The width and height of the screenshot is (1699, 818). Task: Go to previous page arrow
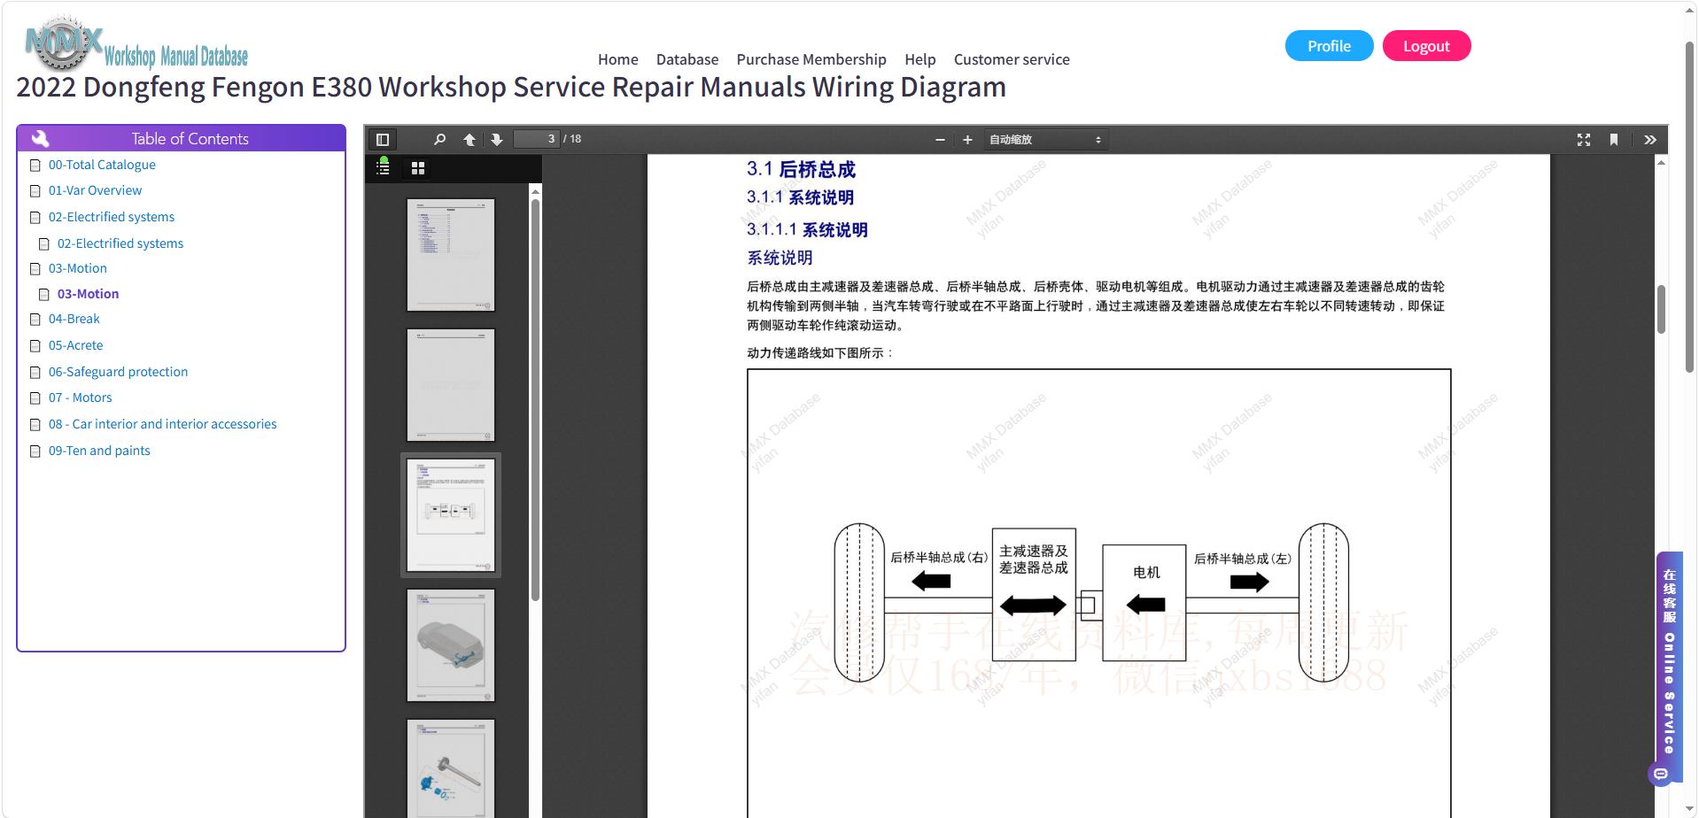tap(469, 140)
